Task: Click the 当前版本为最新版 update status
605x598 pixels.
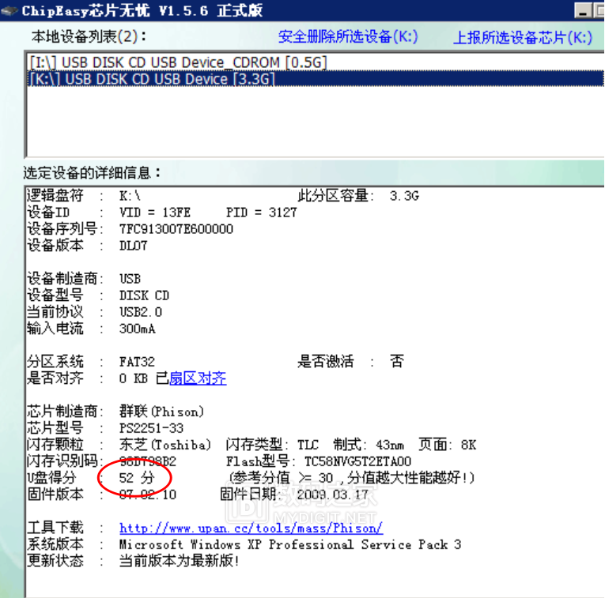Action: tap(179, 561)
